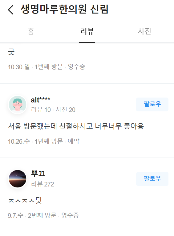Select the 9.7.수 2번째 방문 영수증 details
The image size is (174, 236).
click(x=43, y=215)
